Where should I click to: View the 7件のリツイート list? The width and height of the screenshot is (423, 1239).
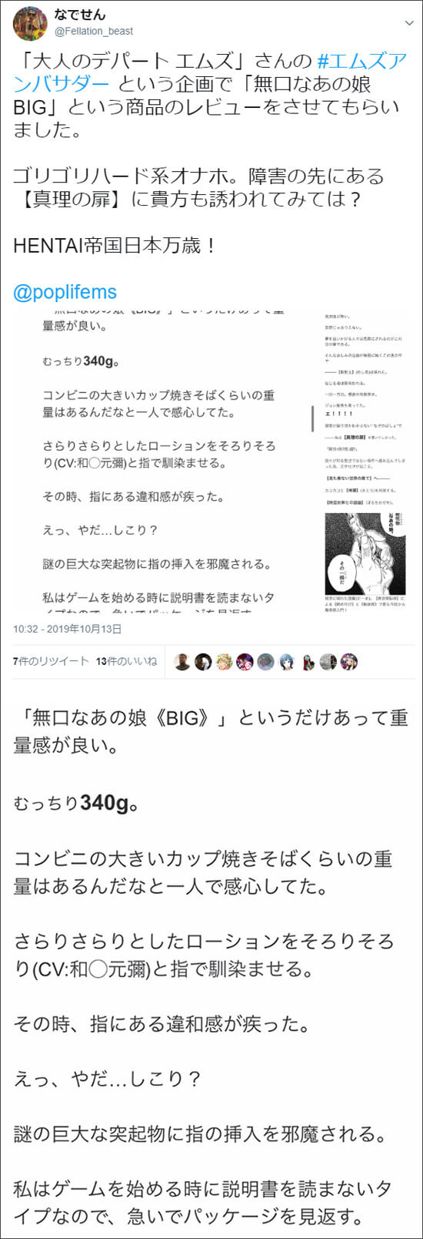51,661
